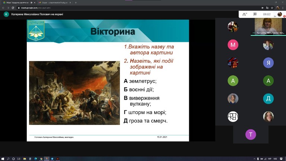
Task: Switch to the Meet browser tab
Action: point(19,3)
